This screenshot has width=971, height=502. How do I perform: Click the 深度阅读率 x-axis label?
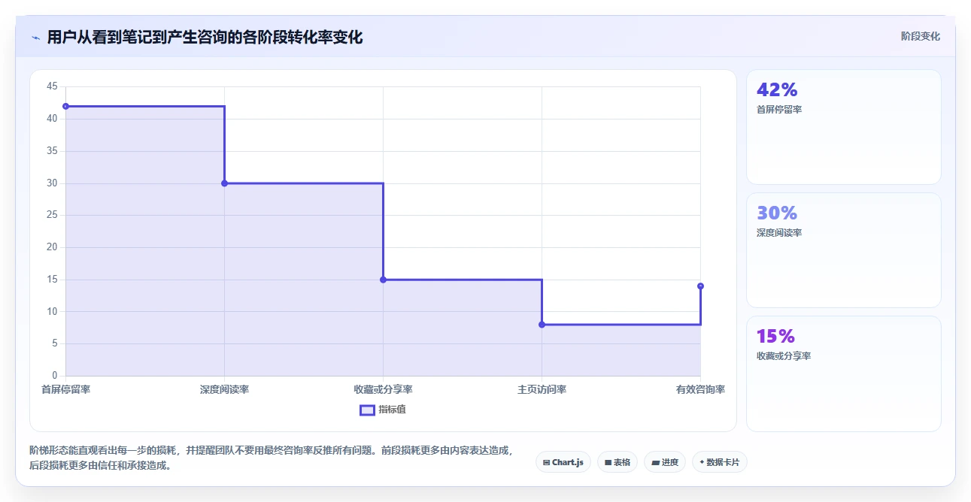(x=224, y=389)
